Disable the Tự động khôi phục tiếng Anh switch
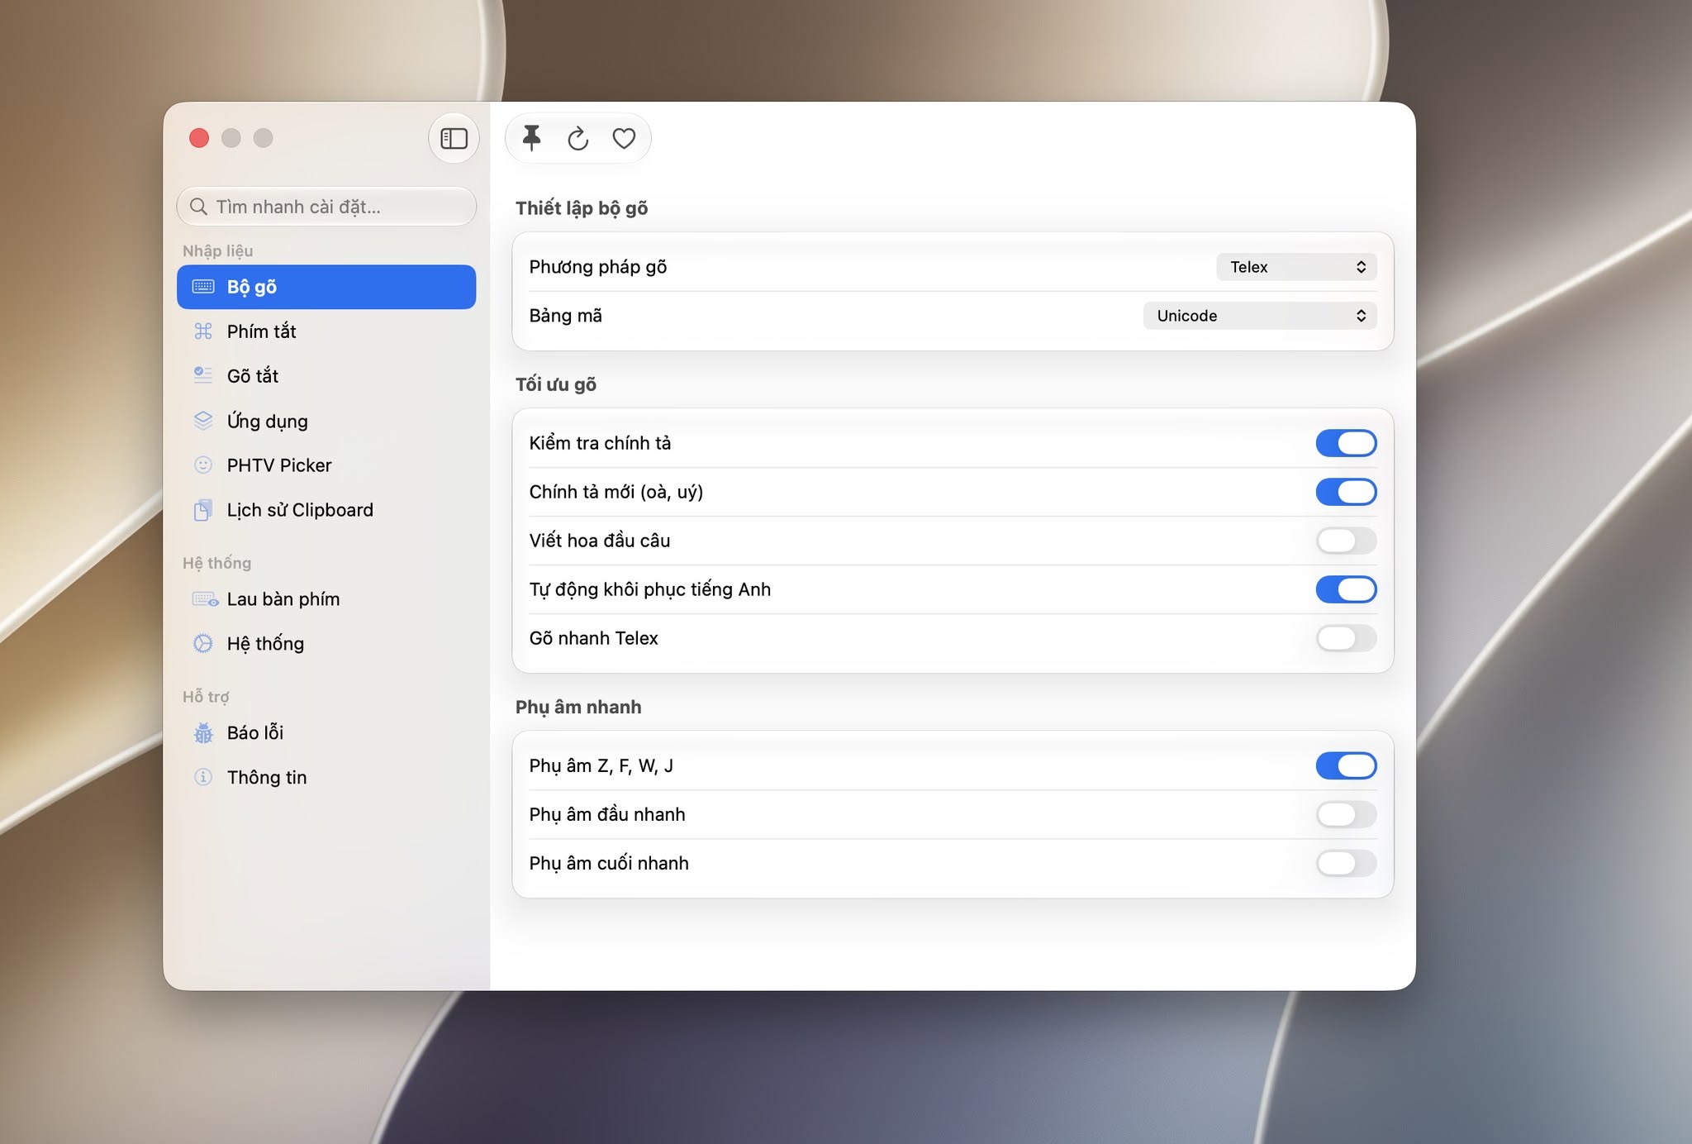1692x1144 pixels. (x=1346, y=589)
